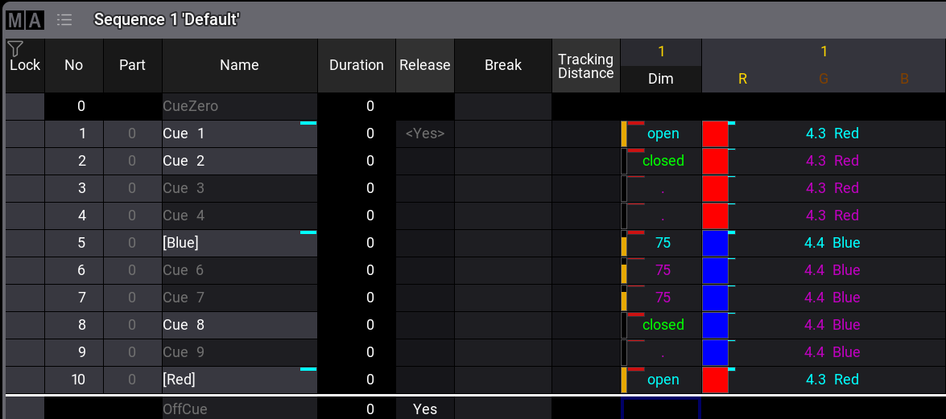This screenshot has width=946, height=419.
Task: Select the CueZero row name
Action: pos(239,106)
